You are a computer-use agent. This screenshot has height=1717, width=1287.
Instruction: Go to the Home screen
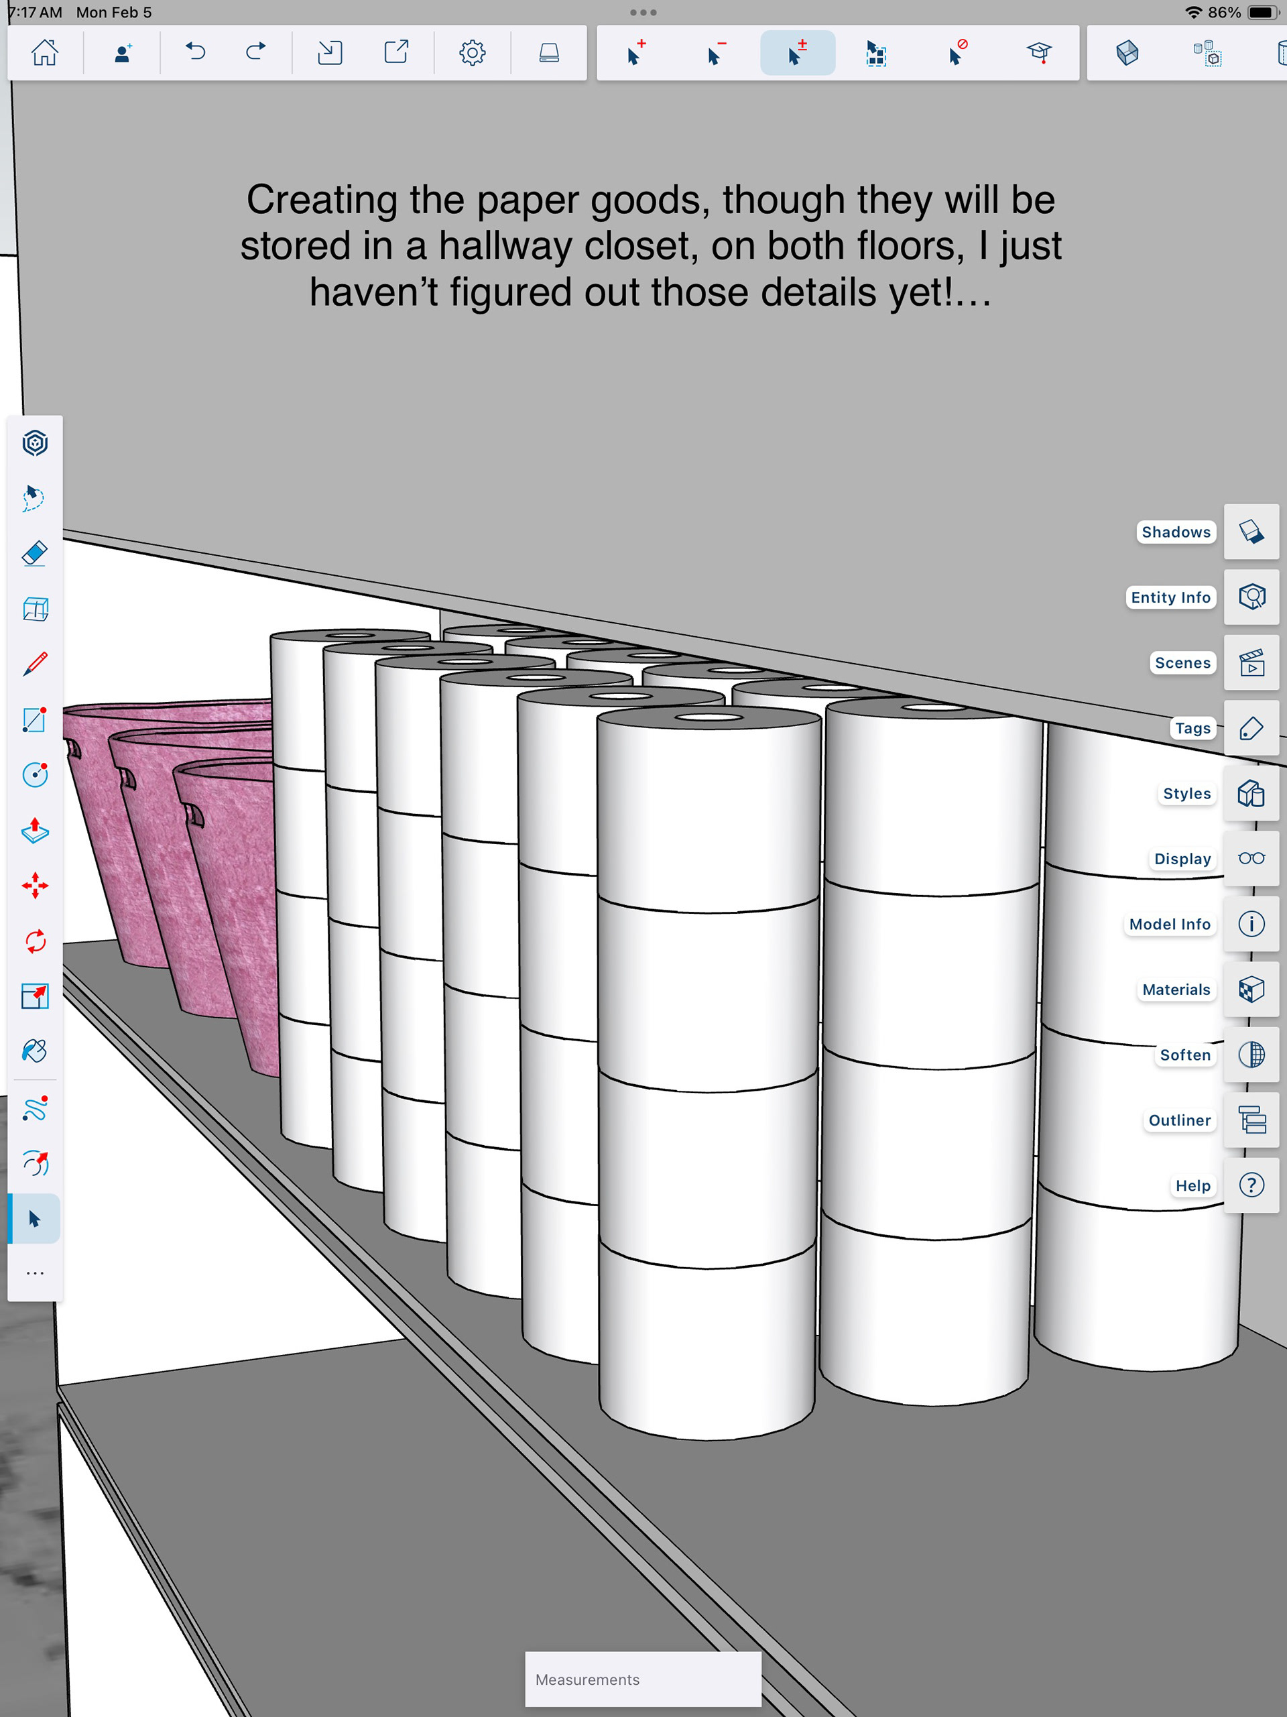45,53
